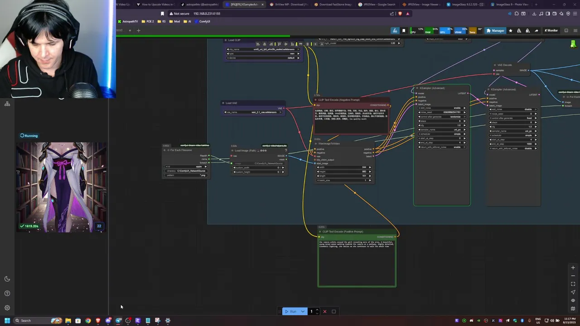Add a new workflow tab with plus icon

(x=139, y=30)
